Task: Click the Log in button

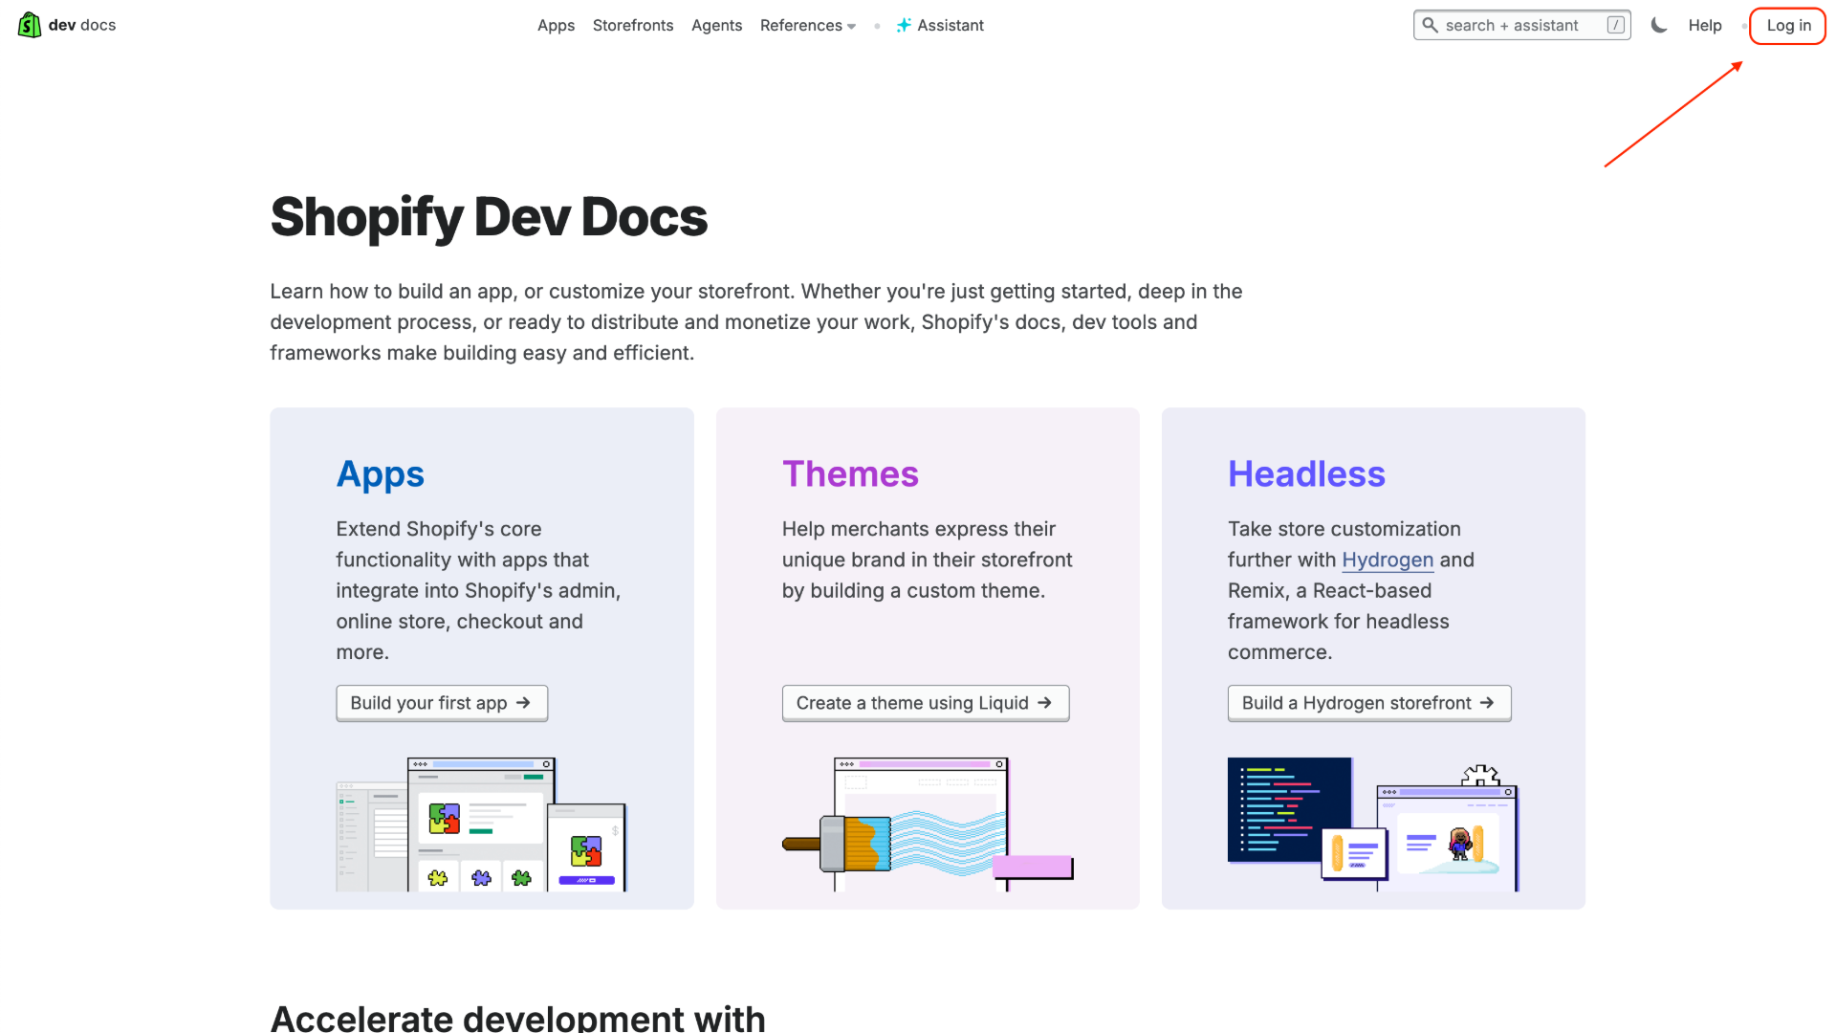Action: (1788, 26)
